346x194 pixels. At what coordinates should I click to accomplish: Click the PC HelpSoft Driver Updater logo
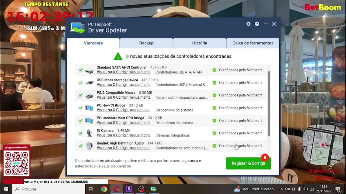pyautogui.click(x=78, y=28)
